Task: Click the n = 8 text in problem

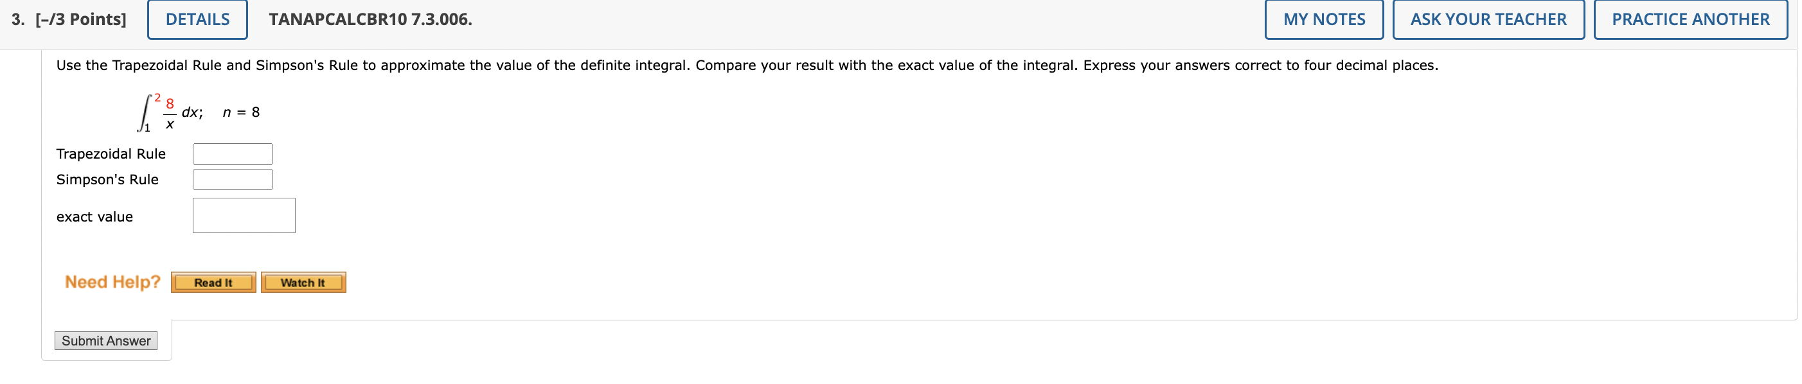Action: point(242,110)
